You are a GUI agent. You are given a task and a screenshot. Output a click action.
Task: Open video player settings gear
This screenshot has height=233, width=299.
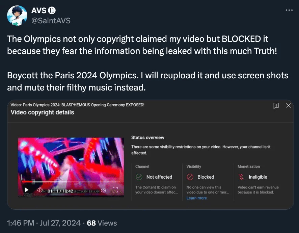click(x=104, y=190)
